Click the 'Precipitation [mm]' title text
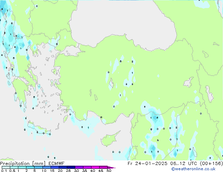Image resolution: width=223 pixels, height=172 pixels. 23,164
